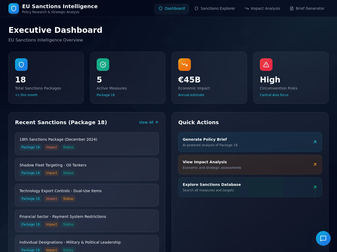Screen dimensions: 337x252
Task: Click Package 18 tag on Technology Export Controls
Action: [x=31, y=199]
